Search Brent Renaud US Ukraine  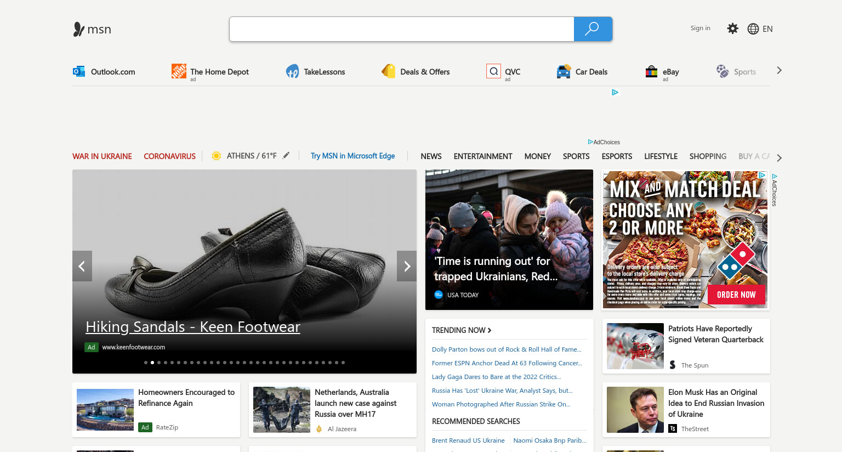(x=468, y=440)
